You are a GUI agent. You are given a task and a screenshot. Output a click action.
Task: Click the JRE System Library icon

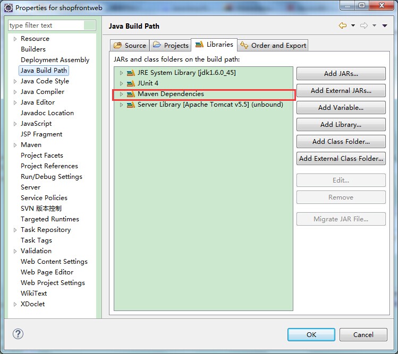pyautogui.click(x=131, y=73)
